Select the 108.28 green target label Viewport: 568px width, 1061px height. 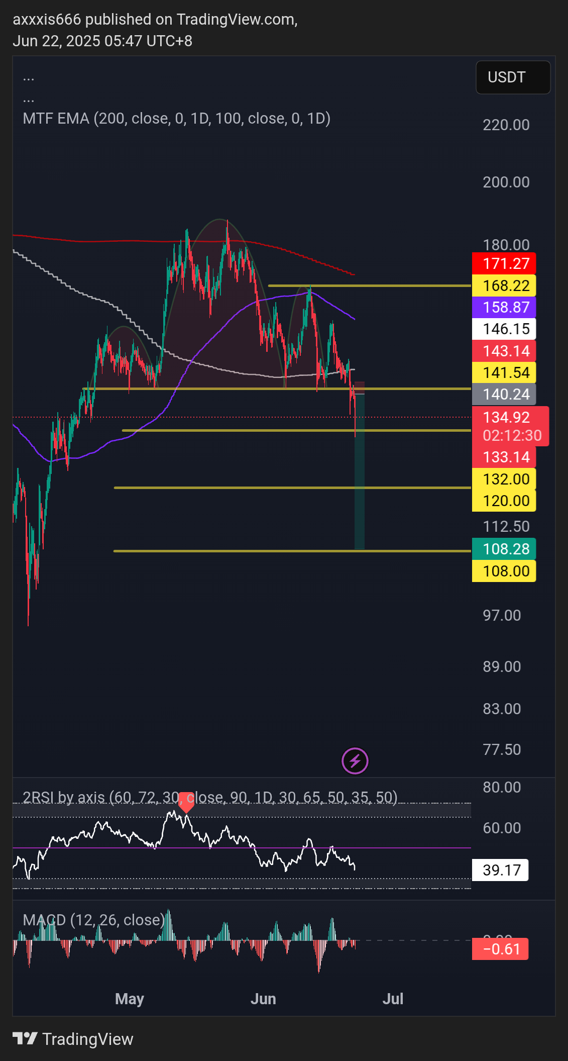click(x=504, y=549)
